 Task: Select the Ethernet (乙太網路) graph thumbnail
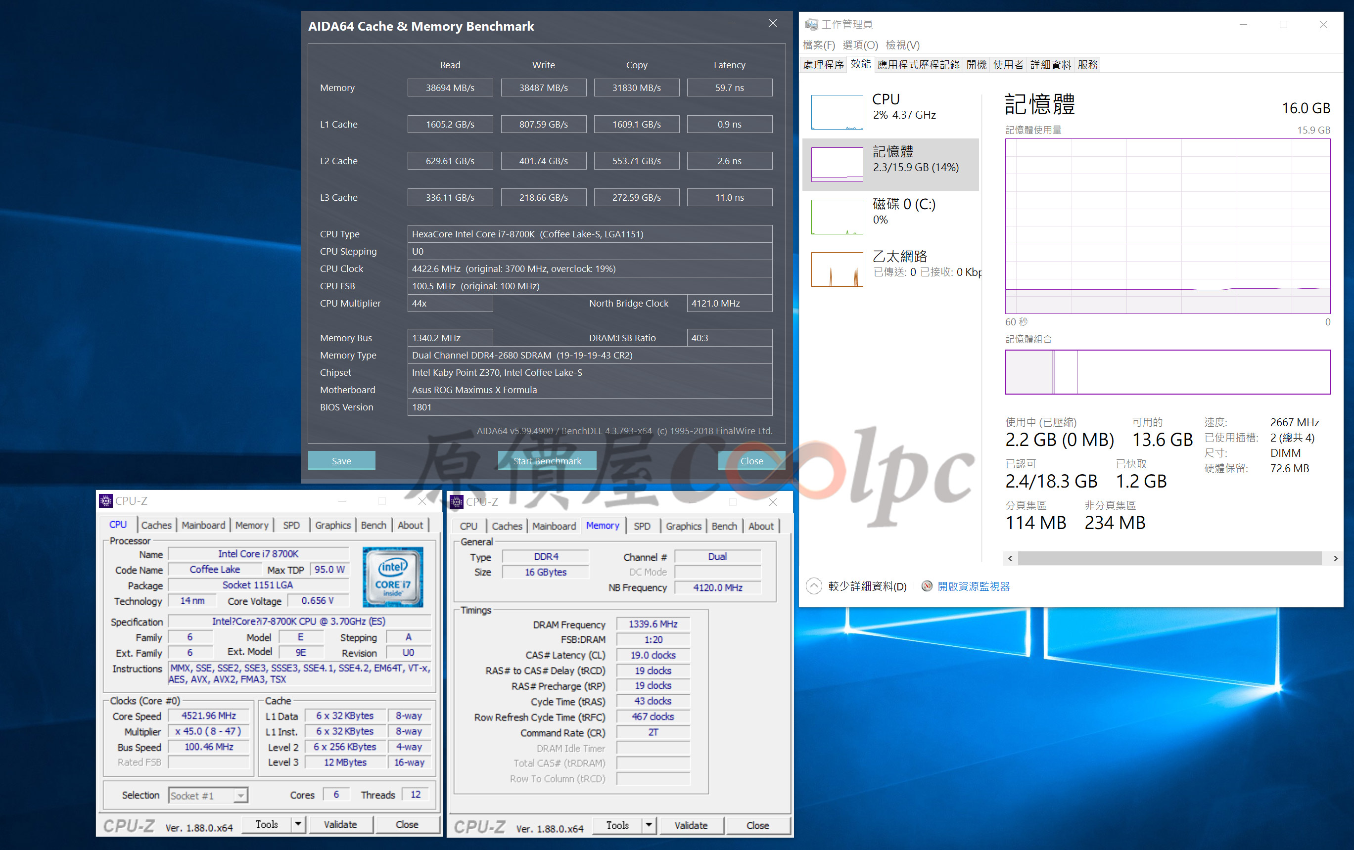click(x=837, y=268)
